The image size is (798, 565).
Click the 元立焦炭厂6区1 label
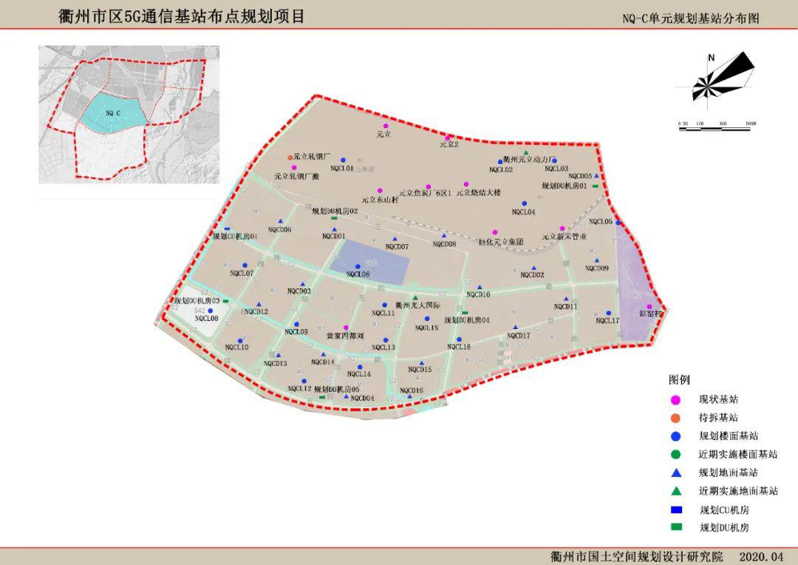click(x=425, y=193)
